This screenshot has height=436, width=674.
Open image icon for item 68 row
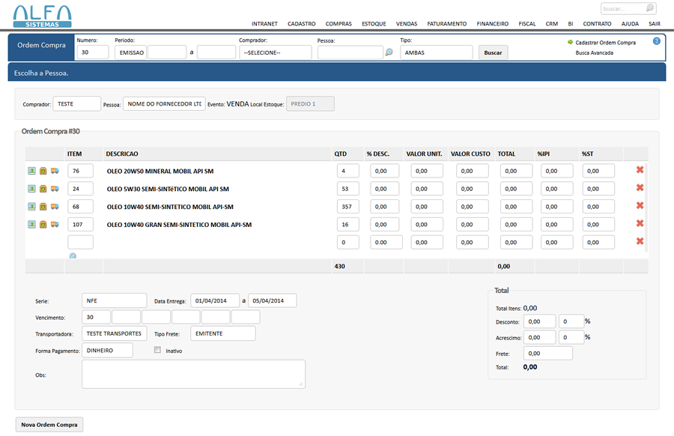[31, 207]
